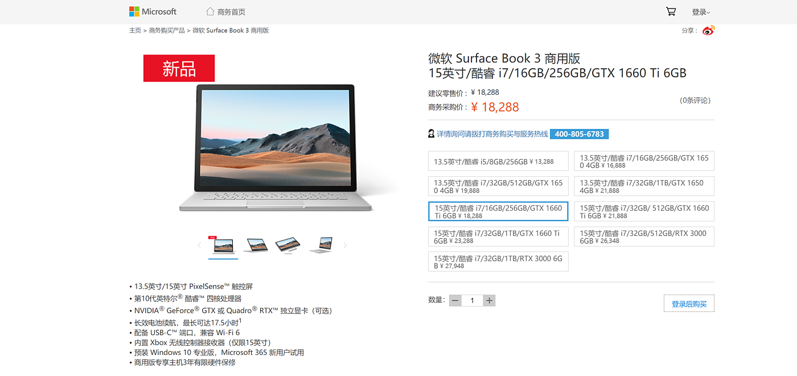Viewport: 797px width, 376px height.
Task: View the second laptop thumbnail image
Action: tap(255, 245)
